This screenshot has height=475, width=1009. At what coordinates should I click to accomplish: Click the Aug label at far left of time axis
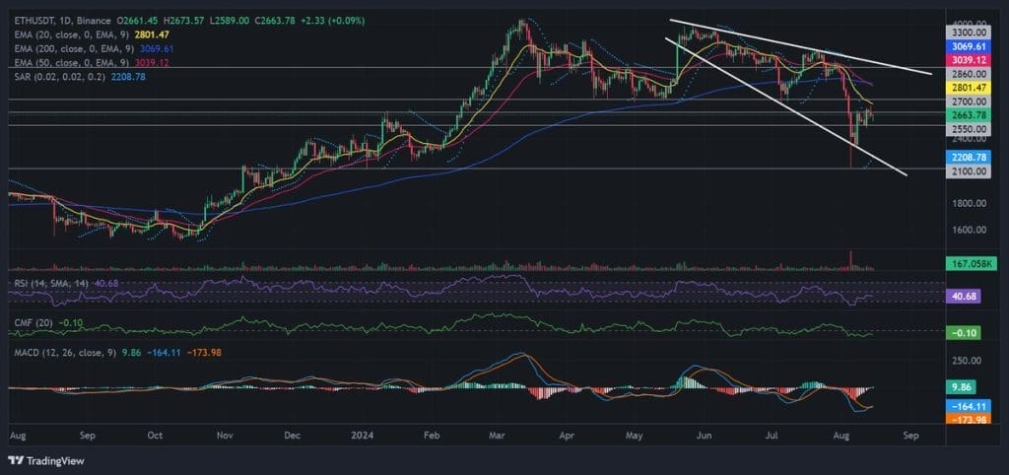pyautogui.click(x=16, y=433)
